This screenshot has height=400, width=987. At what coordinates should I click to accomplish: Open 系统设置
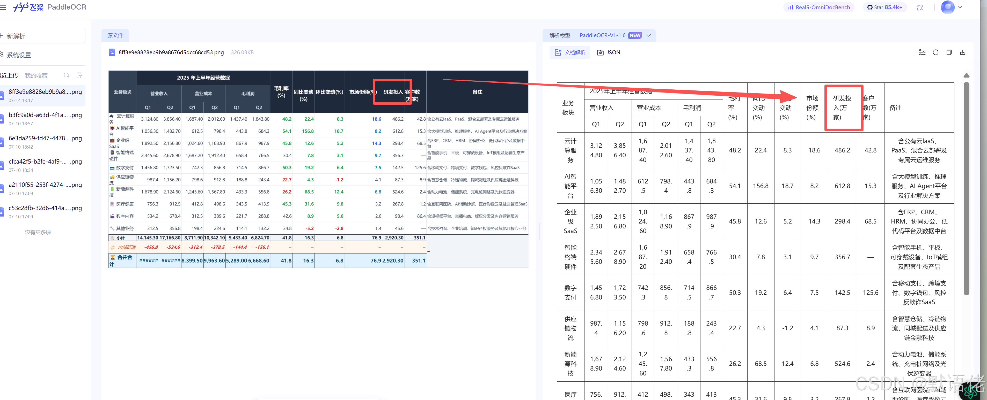pos(16,55)
